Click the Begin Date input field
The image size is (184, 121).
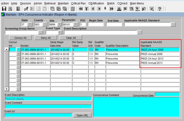click(96, 24)
